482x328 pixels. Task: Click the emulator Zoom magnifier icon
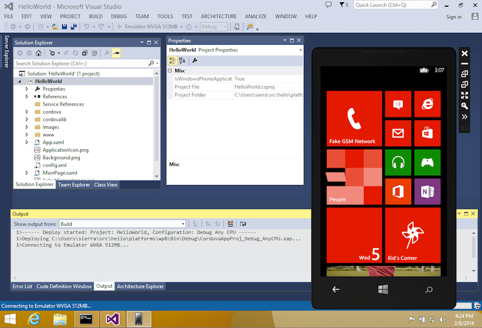click(x=464, y=105)
